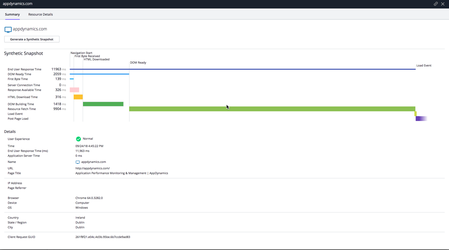
Task: Click the light green Resource Fetch Time bar
Action: click(272, 109)
